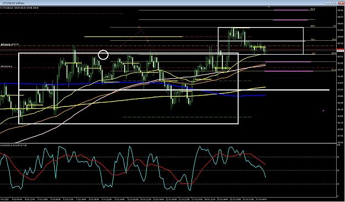Screen dimensions: 345x202
Task: Select the Stochastic indicator label in the lower subwindow
Action: click(14, 146)
